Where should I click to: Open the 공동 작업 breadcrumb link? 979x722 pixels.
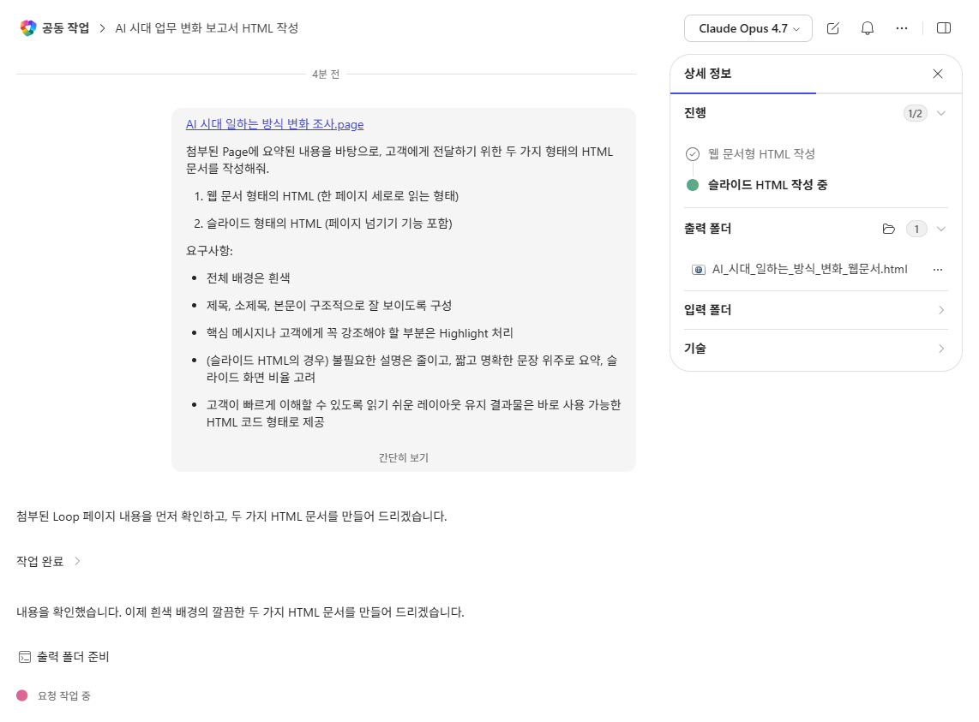point(65,28)
